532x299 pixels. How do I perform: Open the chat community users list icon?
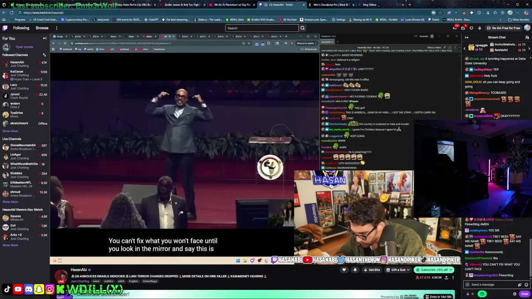coord(527,37)
